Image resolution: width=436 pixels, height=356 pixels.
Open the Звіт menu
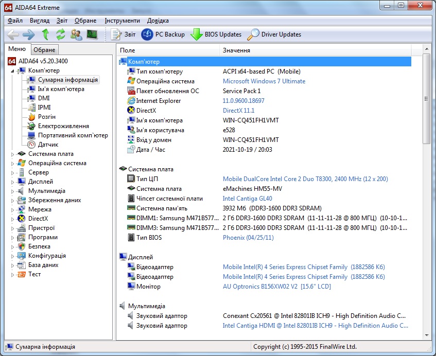pos(62,21)
